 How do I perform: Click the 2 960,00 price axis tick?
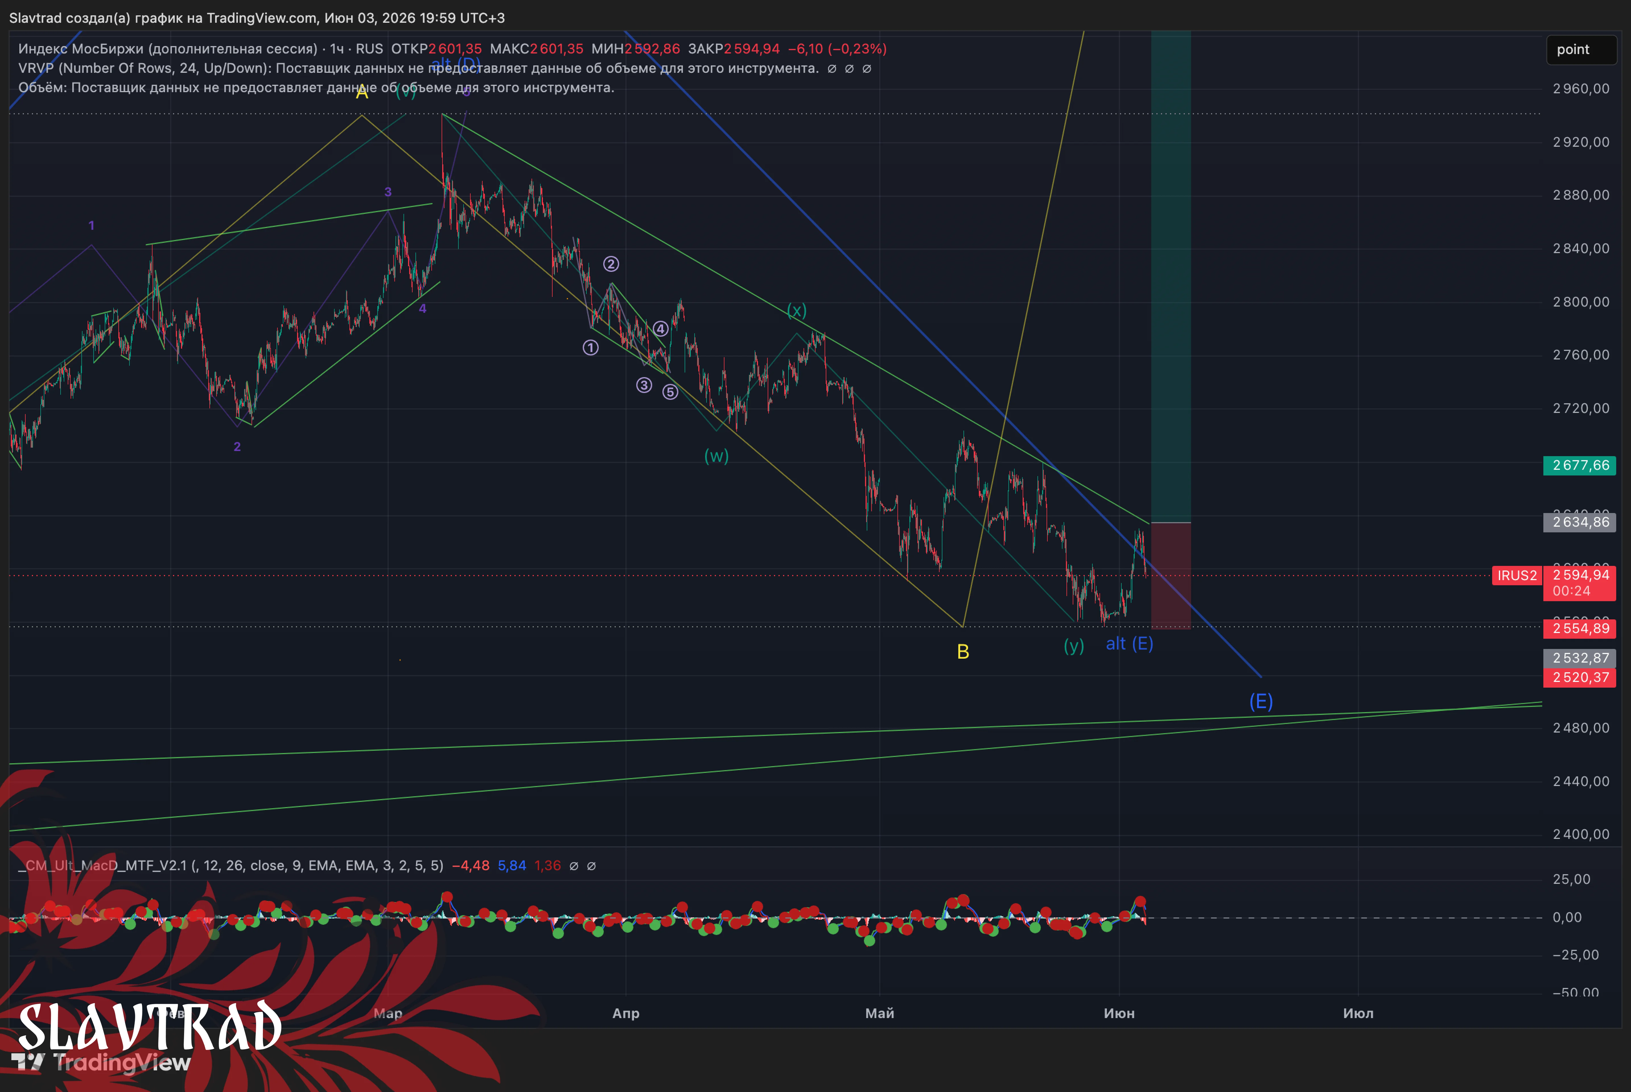coord(1581,89)
